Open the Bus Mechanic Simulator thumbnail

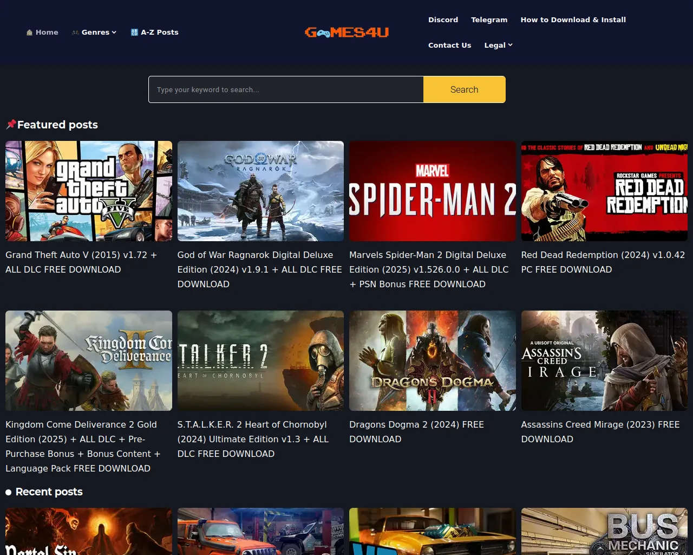[x=604, y=531]
